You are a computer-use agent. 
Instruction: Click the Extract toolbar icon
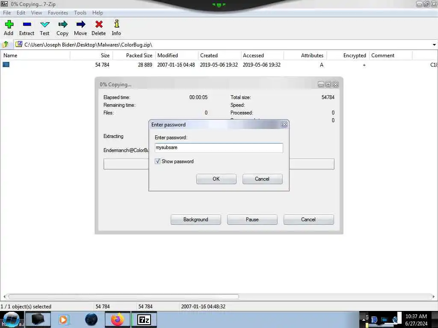point(27,24)
